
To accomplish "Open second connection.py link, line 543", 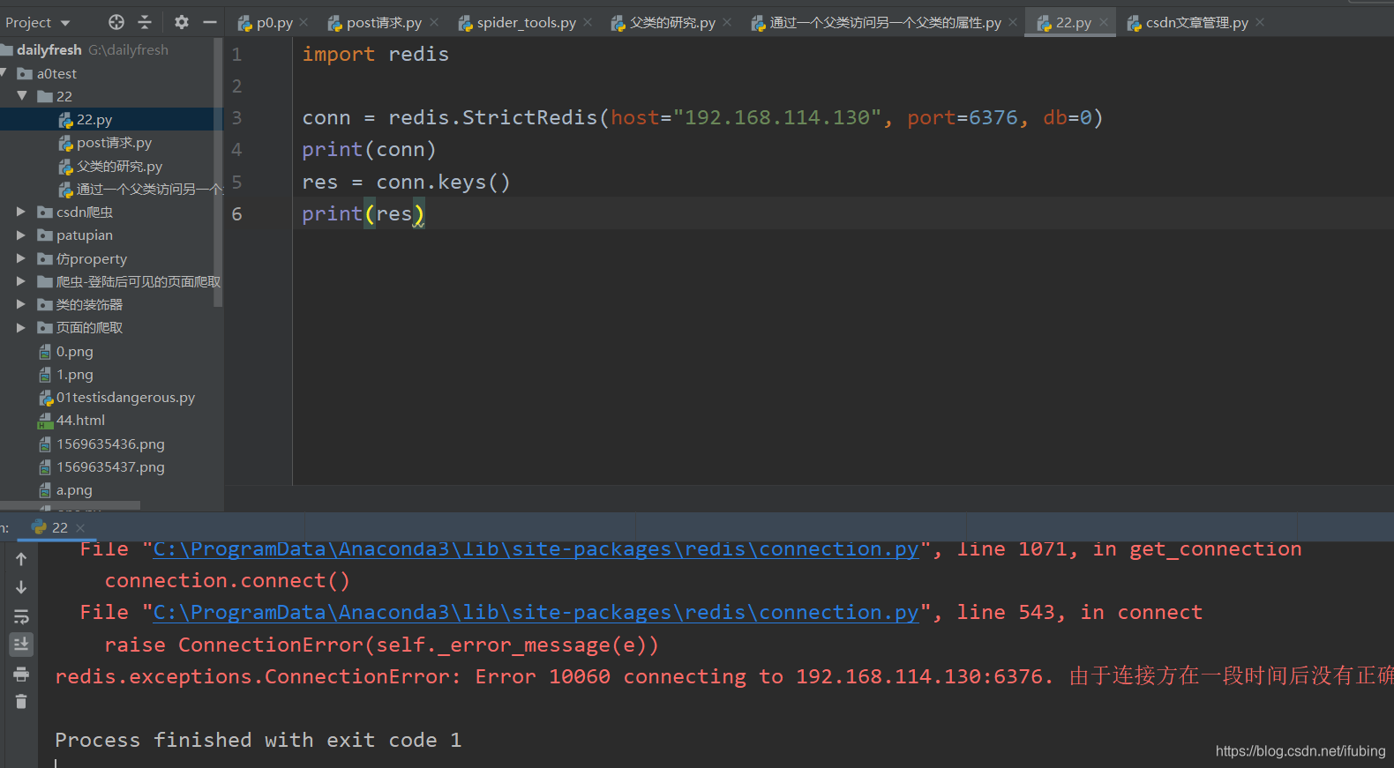I will tap(536, 613).
